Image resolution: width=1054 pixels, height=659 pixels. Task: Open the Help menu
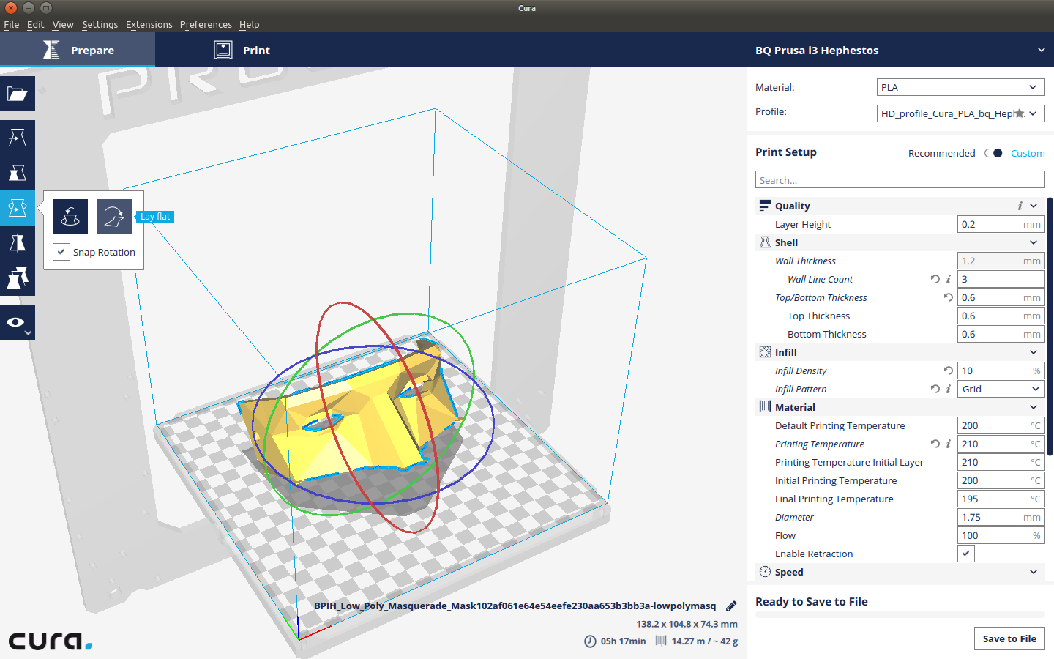click(x=249, y=24)
